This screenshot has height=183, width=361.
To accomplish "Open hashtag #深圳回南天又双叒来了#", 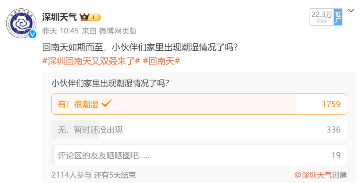I will (91, 61).
